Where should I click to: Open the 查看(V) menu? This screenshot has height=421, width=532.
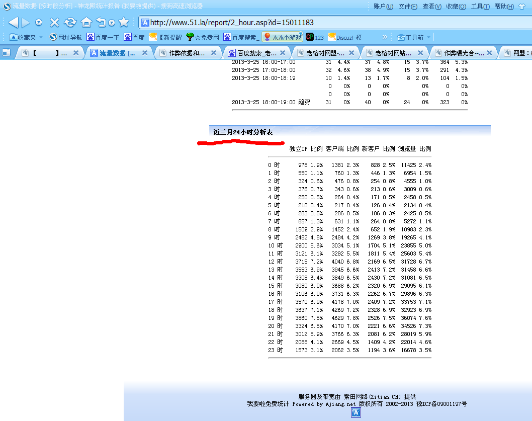[x=432, y=7]
